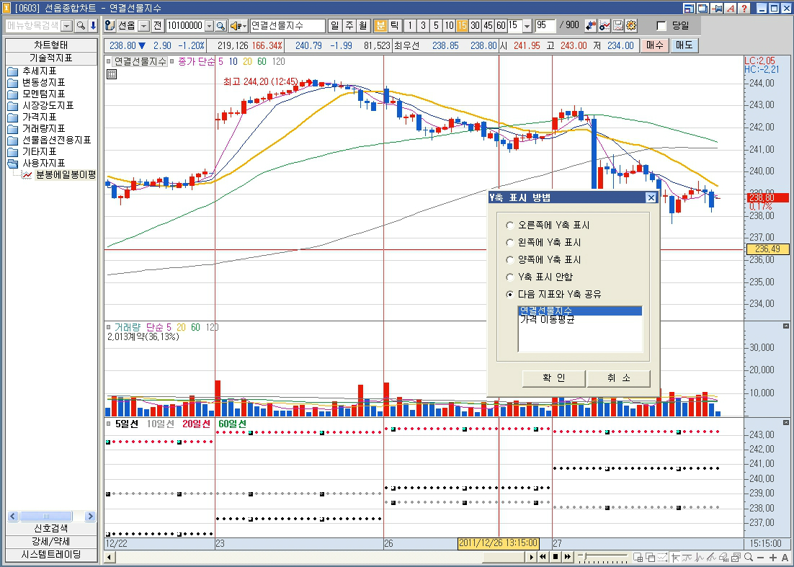
Task: Click the help question mark icon in the title bar
Action: 744,9
